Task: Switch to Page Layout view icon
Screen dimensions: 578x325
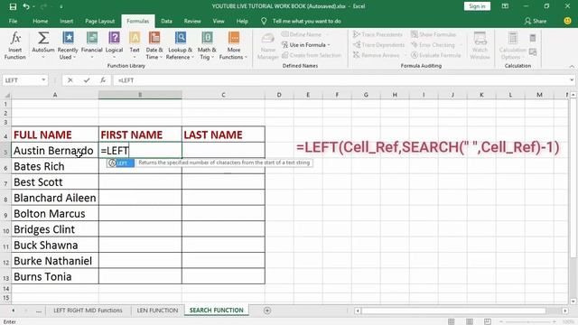Action: pos(470,321)
